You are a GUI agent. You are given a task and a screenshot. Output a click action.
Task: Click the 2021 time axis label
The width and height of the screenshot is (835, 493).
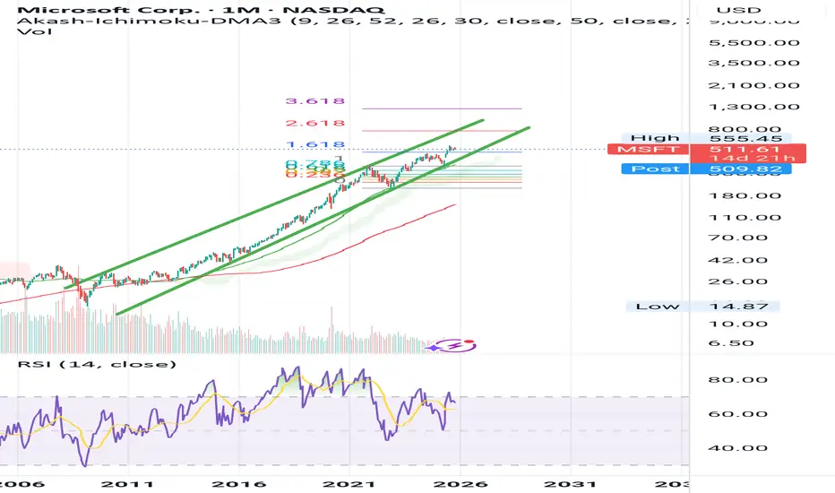[x=350, y=484]
